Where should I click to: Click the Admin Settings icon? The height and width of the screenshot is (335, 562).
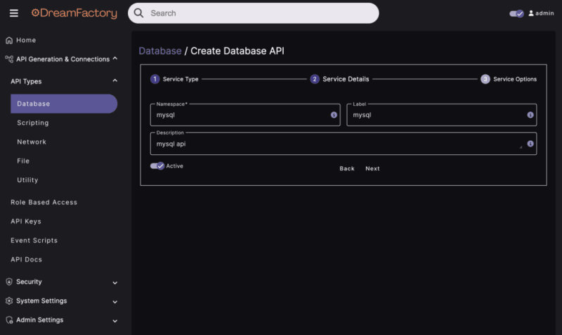pyautogui.click(x=9, y=320)
